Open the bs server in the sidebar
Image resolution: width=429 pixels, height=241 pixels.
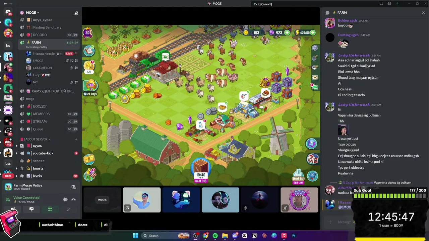pos(8,46)
